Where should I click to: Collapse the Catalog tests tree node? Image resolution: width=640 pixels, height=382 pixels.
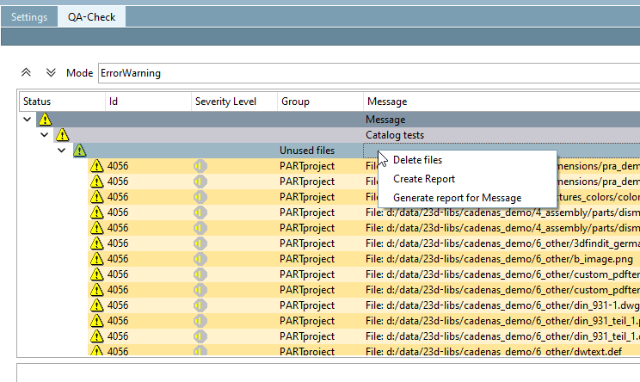coord(44,135)
